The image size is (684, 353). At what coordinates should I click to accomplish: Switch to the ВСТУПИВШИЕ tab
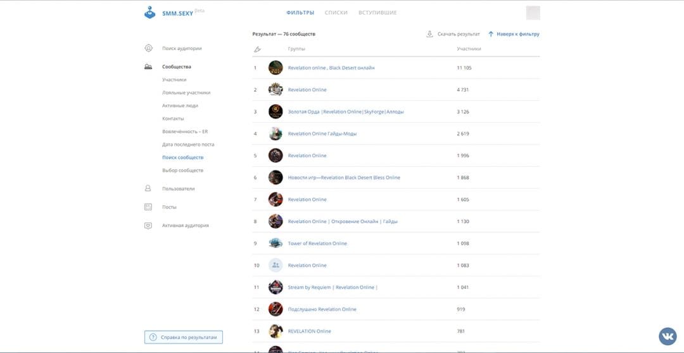point(377,13)
